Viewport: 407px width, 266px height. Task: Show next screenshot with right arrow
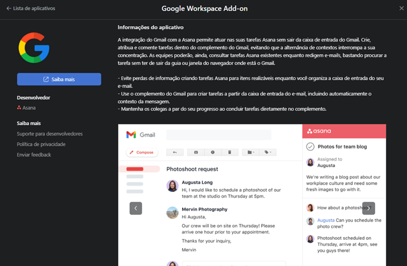click(x=369, y=208)
